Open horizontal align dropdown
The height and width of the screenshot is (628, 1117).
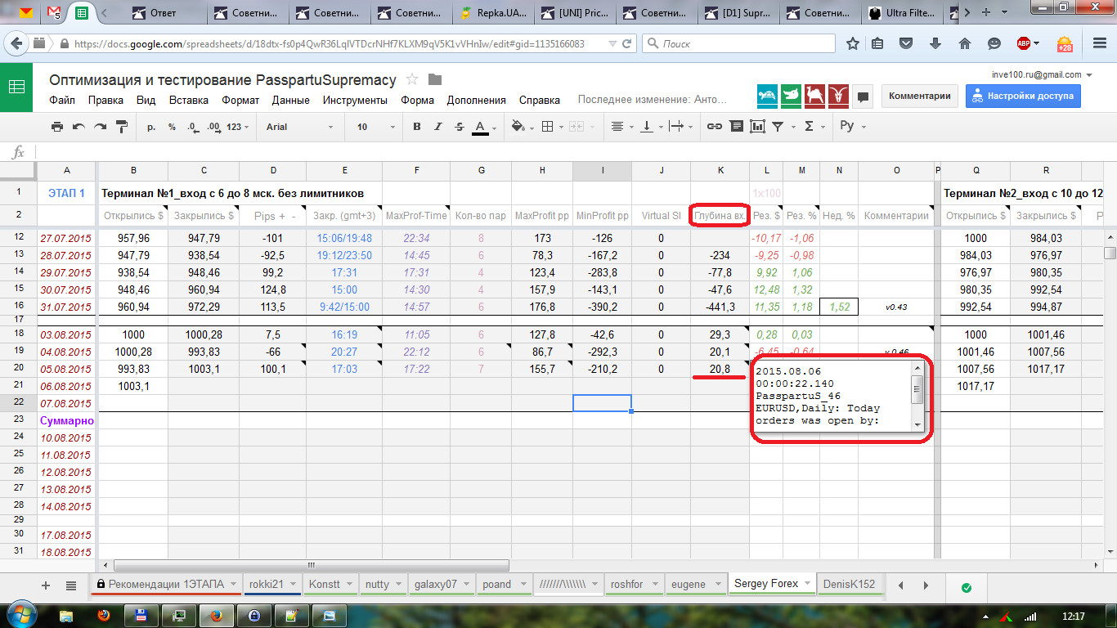pos(621,127)
